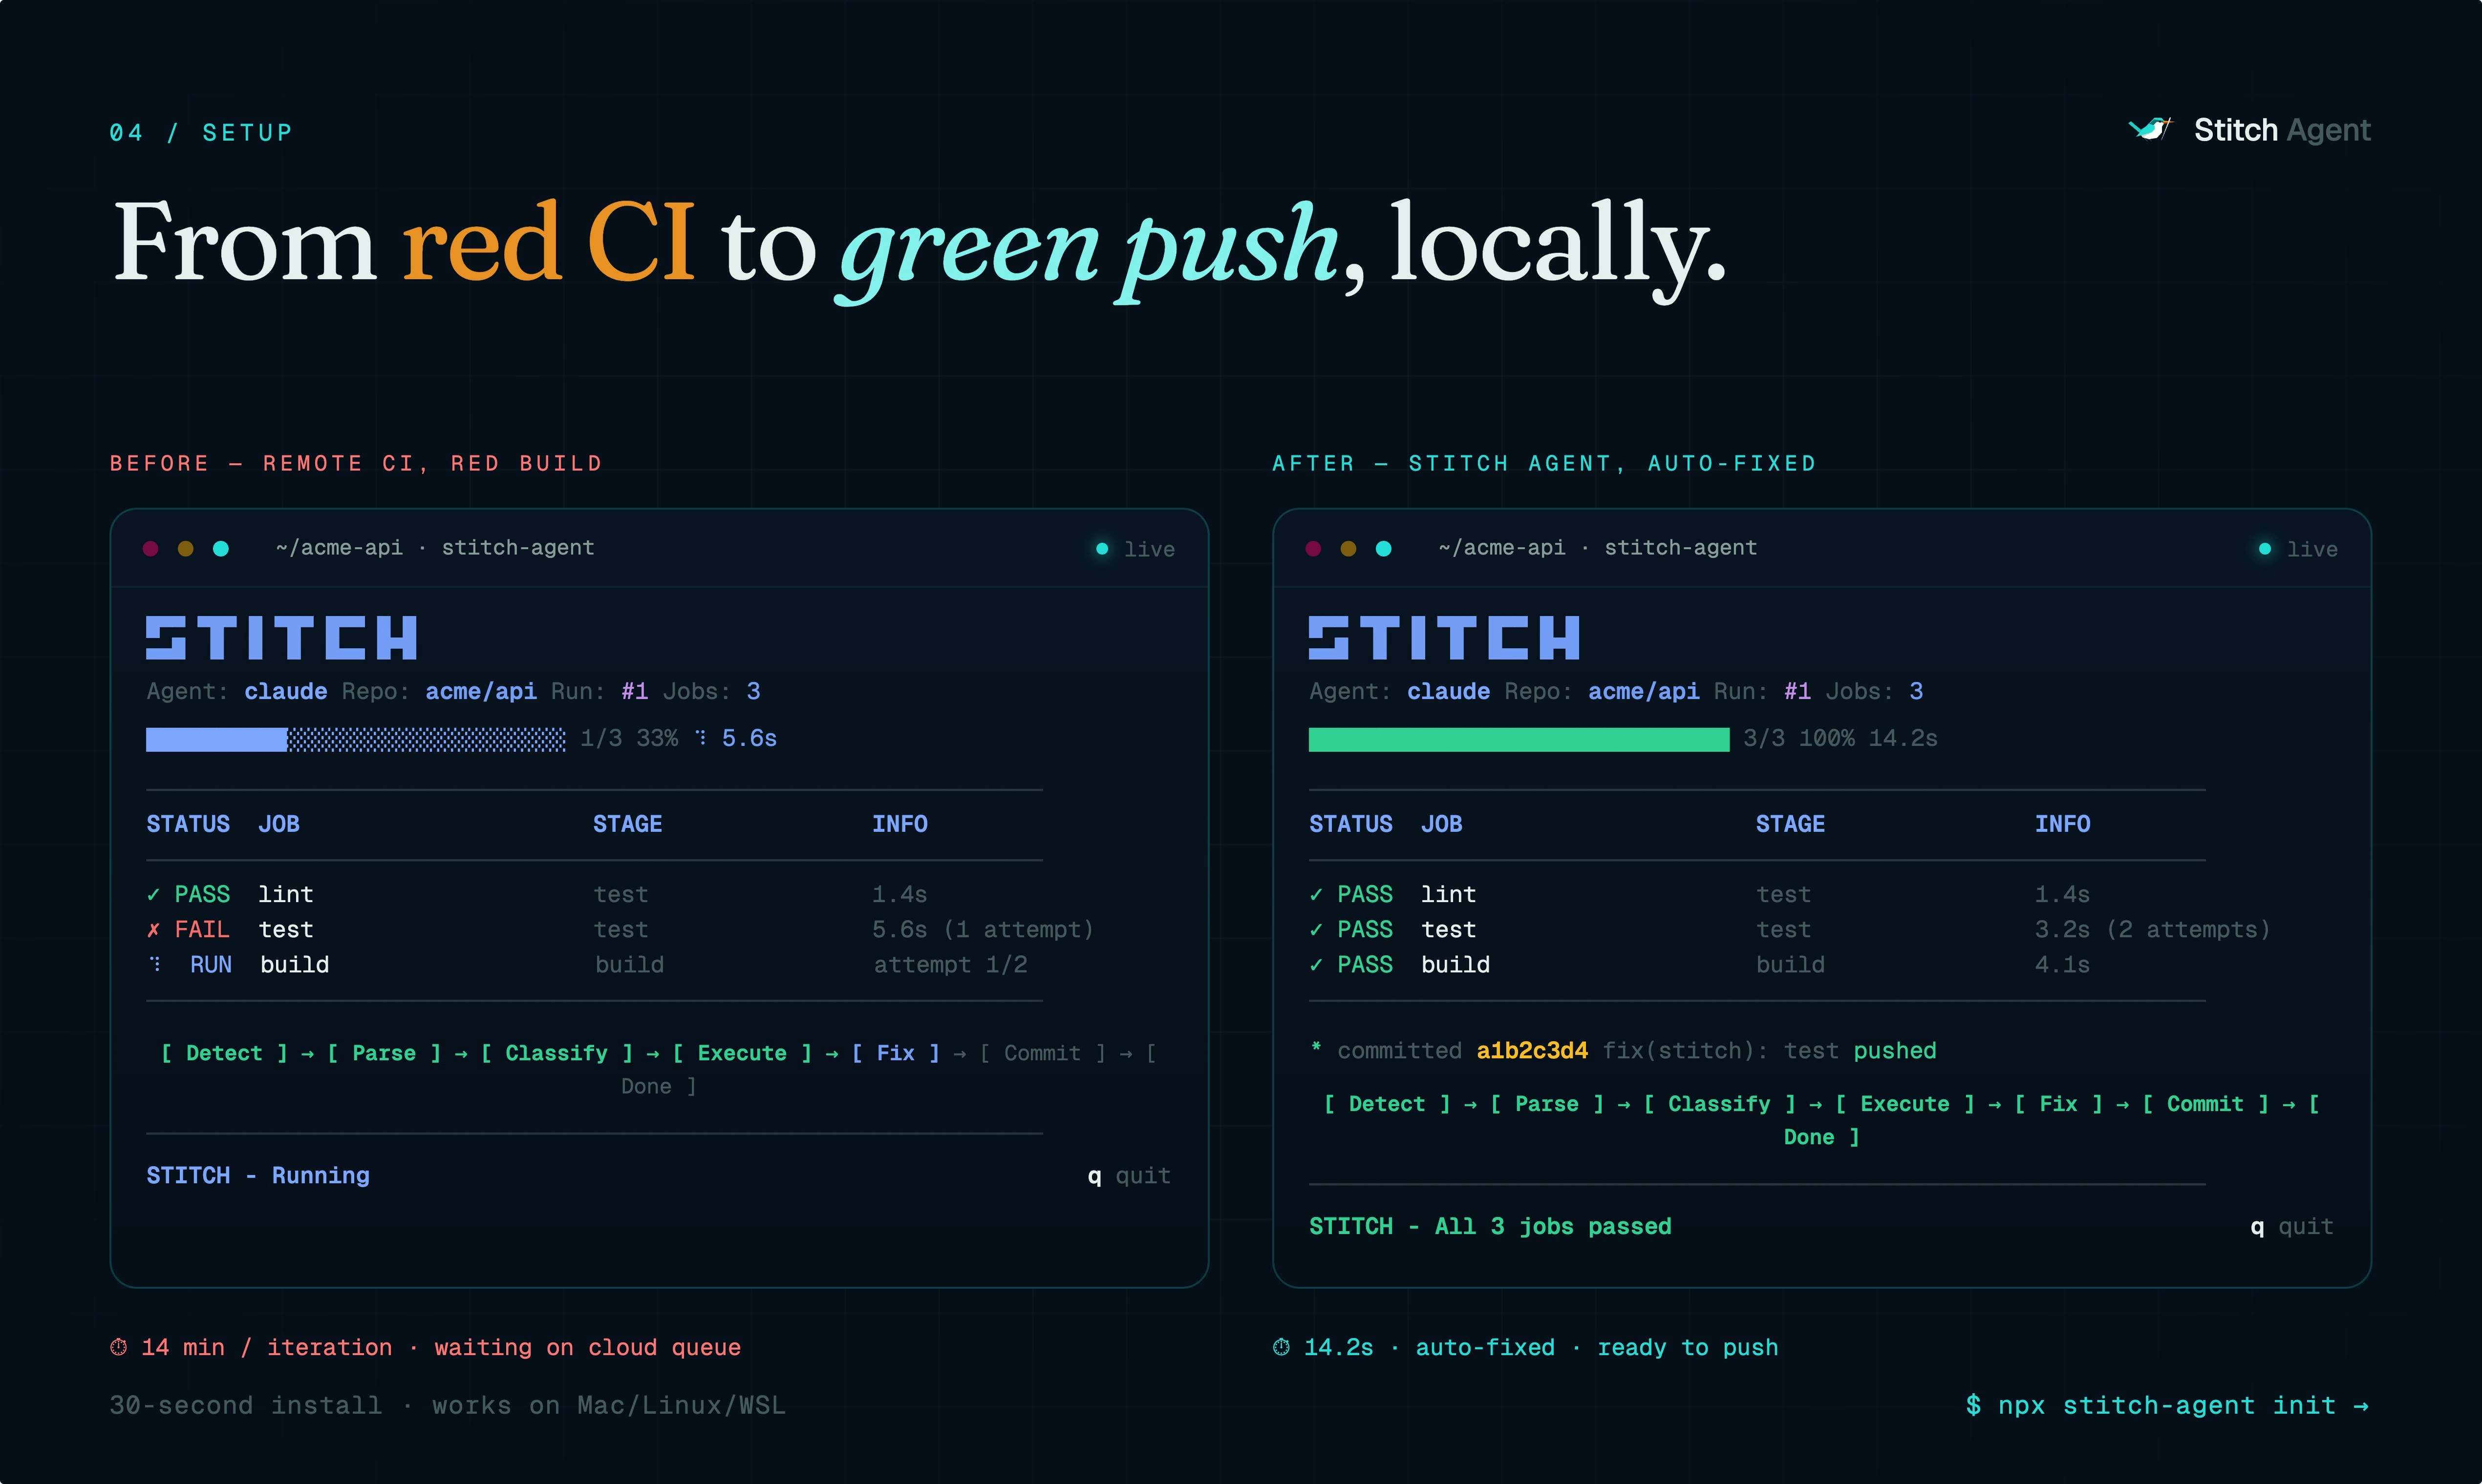Image resolution: width=2482 pixels, height=1484 pixels.
Task: Click the live indicator dot in Before terminal
Action: pos(1102,549)
